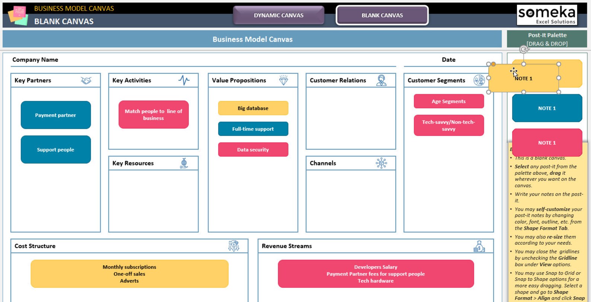Viewport: 591px width, 302px height.
Task: Click the diamond icon in Value Propositions
Action: [284, 80]
